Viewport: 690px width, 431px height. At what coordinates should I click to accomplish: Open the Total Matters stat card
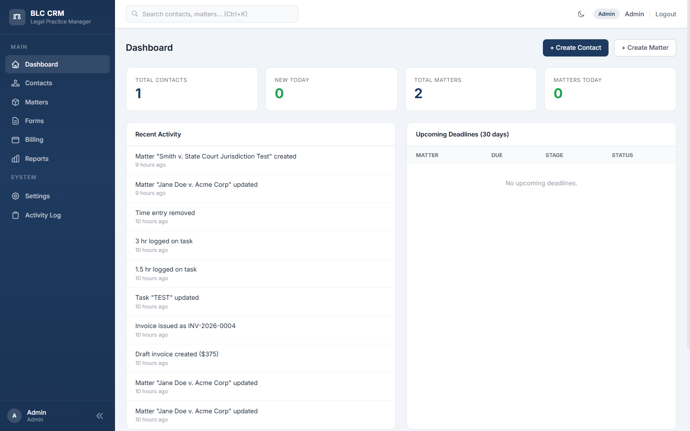(471, 89)
